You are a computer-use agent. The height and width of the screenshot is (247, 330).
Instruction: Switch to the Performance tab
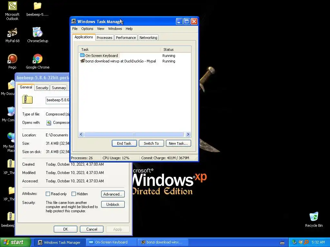(126, 38)
